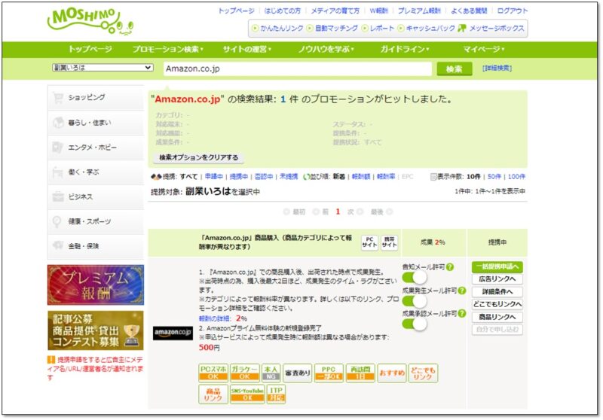Click the ガラケー OK badge
The height and width of the screenshot is (420, 603).
[244, 373]
